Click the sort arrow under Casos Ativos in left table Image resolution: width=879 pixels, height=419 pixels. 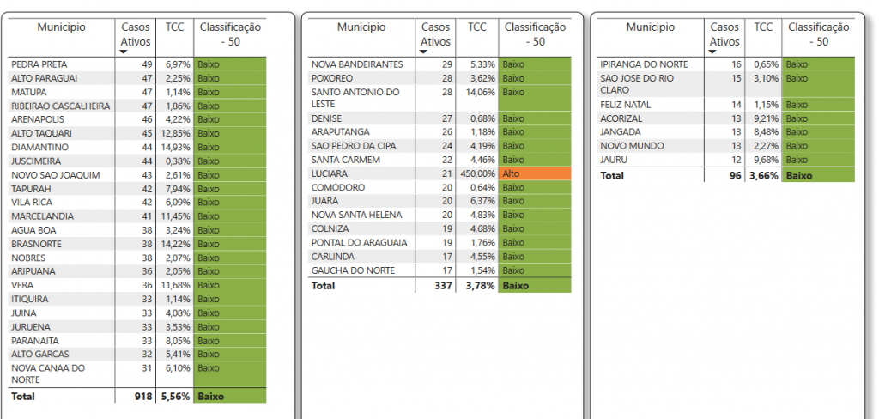point(124,52)
